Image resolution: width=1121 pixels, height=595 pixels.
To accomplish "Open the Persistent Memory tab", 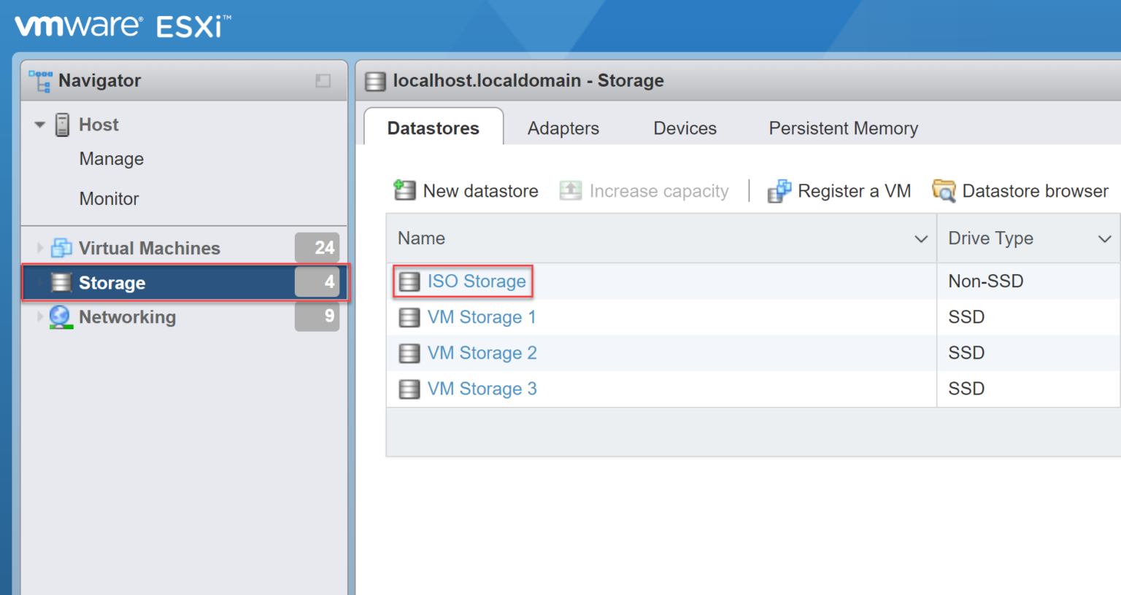I will click(x=844, y=128).
